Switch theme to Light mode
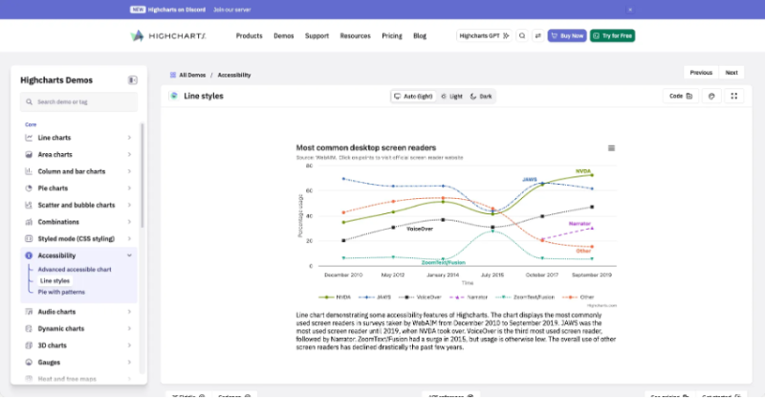This screenshot has width=765, height=398. tap(451, 97)
